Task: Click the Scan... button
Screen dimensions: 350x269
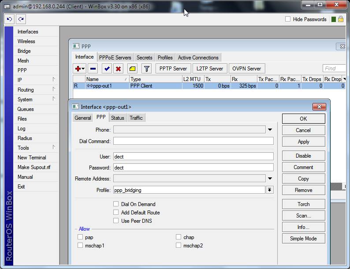Action: (x=303, y=216)
